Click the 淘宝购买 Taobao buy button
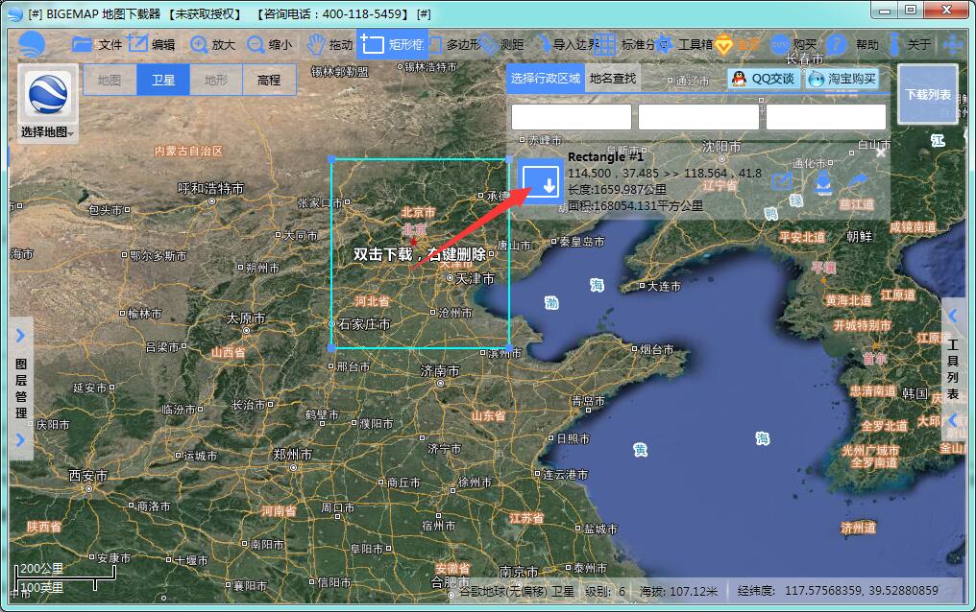This screenshot has height=612, width=976. (842, 79)
